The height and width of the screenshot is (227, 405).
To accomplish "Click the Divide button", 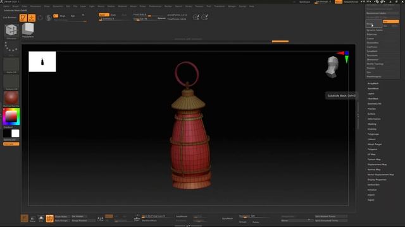I will pyautogui.click(x=373, y=24).
